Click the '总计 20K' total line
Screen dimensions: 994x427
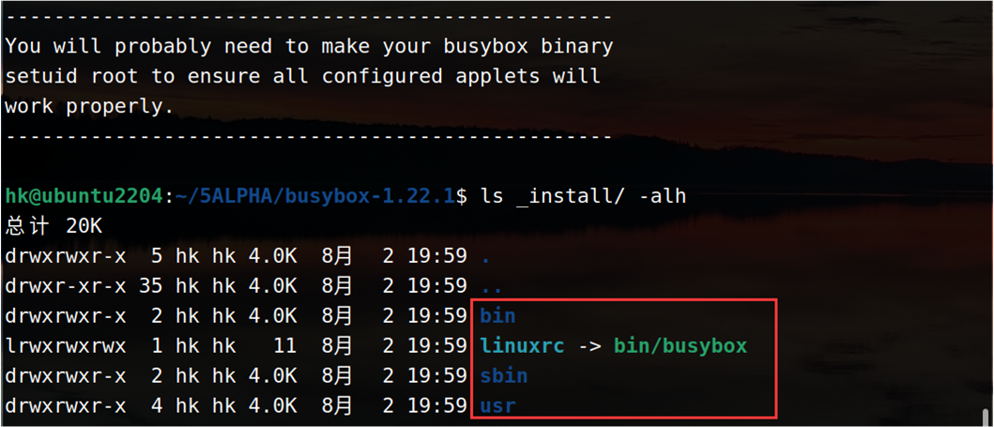click(x=54, y=226)
